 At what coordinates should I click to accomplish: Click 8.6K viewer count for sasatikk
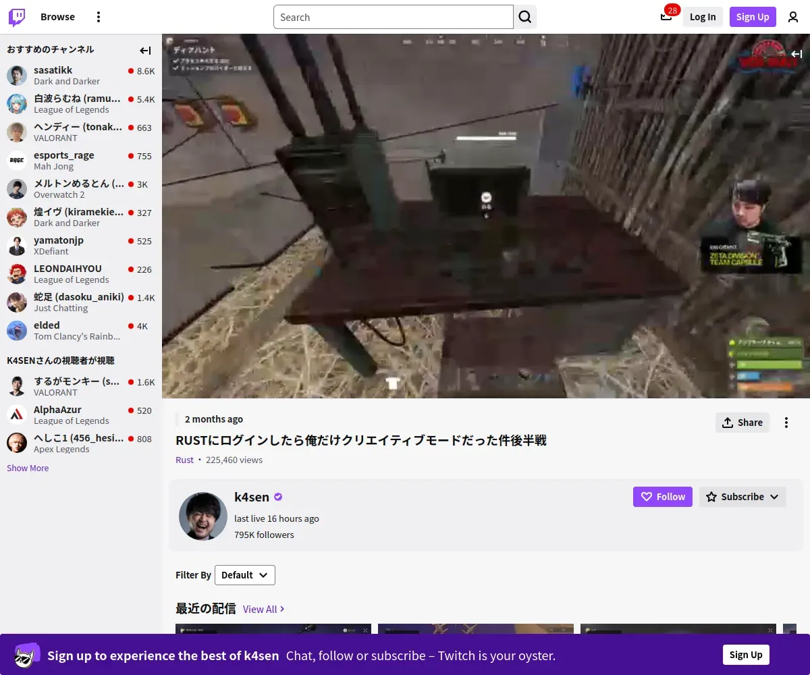pyautogui.click(x=146, y=71)
